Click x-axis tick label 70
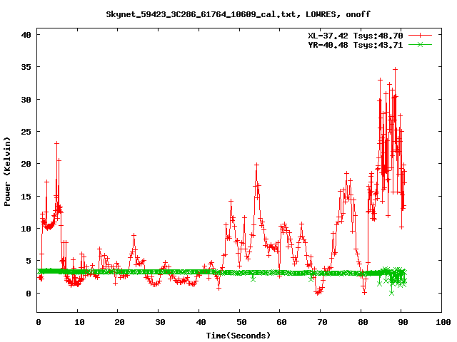457x342 pixels. pos(322,322)
